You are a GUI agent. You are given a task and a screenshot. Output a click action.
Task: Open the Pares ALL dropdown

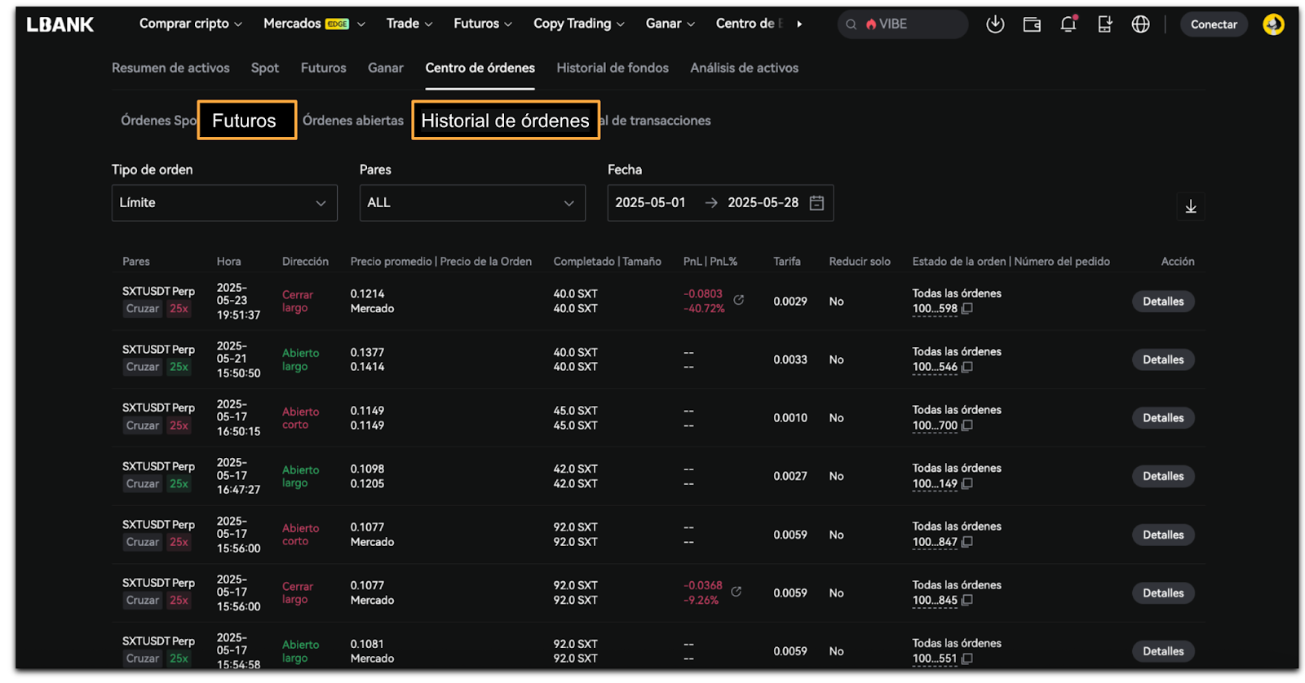[472, 203]
